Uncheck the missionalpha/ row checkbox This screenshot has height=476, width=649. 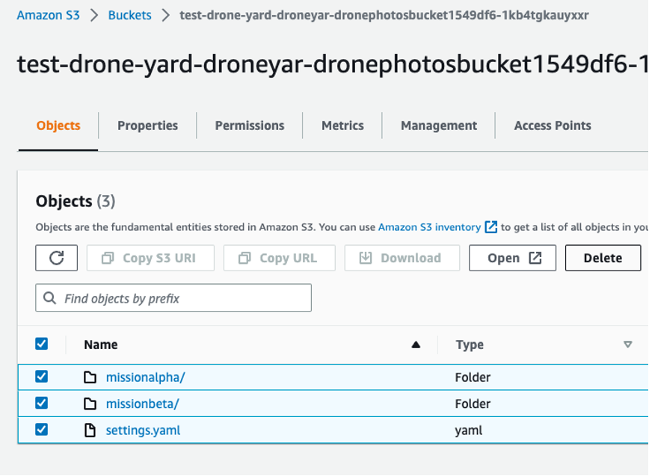pos(41,377)
